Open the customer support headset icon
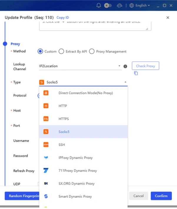This screenshot has width=177, height=209. click(119, 6)
